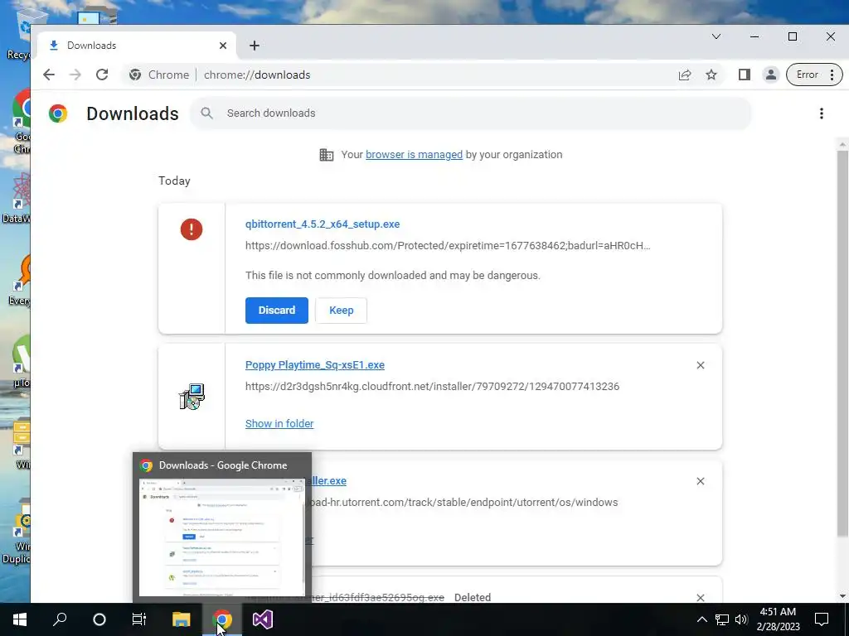Click the Chrome site info chip
The width and height of the screenshot is (849, 636).
(x=159, y=75)
